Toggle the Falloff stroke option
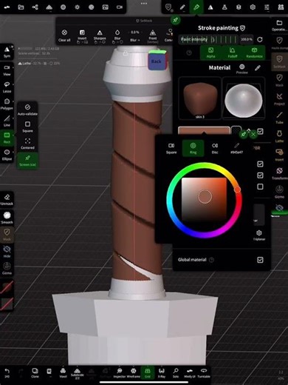The height and width of the screenshot is (385, 288). (x=232, y=53)
